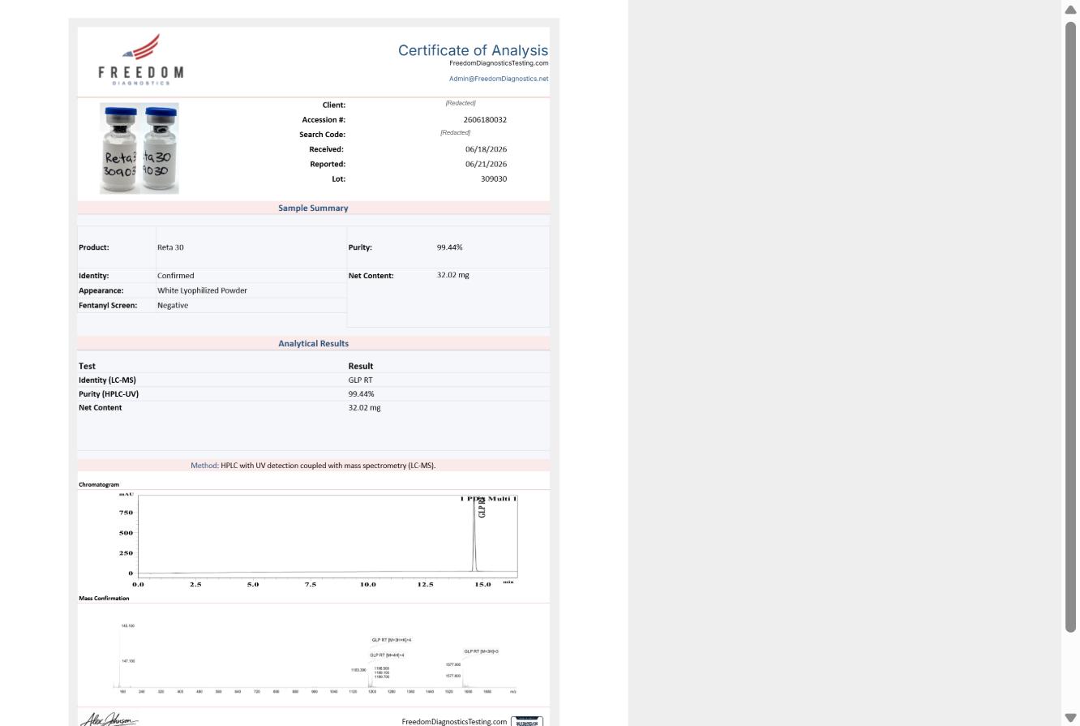Viewport: 1080px width, 726px height.
Task: Click the Mass Confirmation section label
Action: tap(104, 598)
